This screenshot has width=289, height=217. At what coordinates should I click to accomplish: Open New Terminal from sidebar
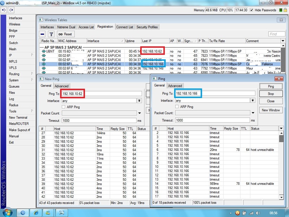pos(18,117)
